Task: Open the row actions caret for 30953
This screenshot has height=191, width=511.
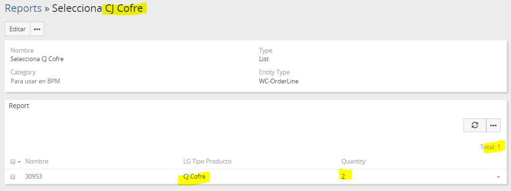Action: point(498,177)
